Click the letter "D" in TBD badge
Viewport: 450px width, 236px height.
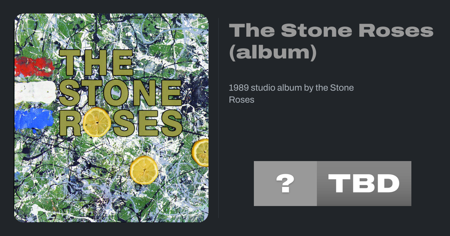[x=386, y=184]
